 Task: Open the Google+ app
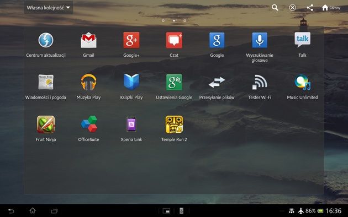tap(131, 40)
